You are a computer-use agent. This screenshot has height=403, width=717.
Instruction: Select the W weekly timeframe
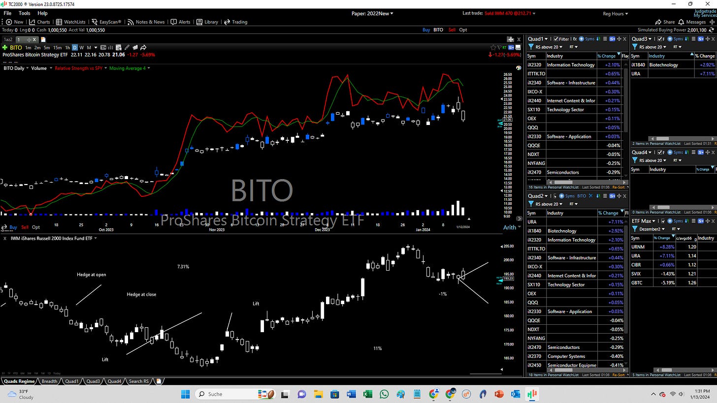point(81,48)
